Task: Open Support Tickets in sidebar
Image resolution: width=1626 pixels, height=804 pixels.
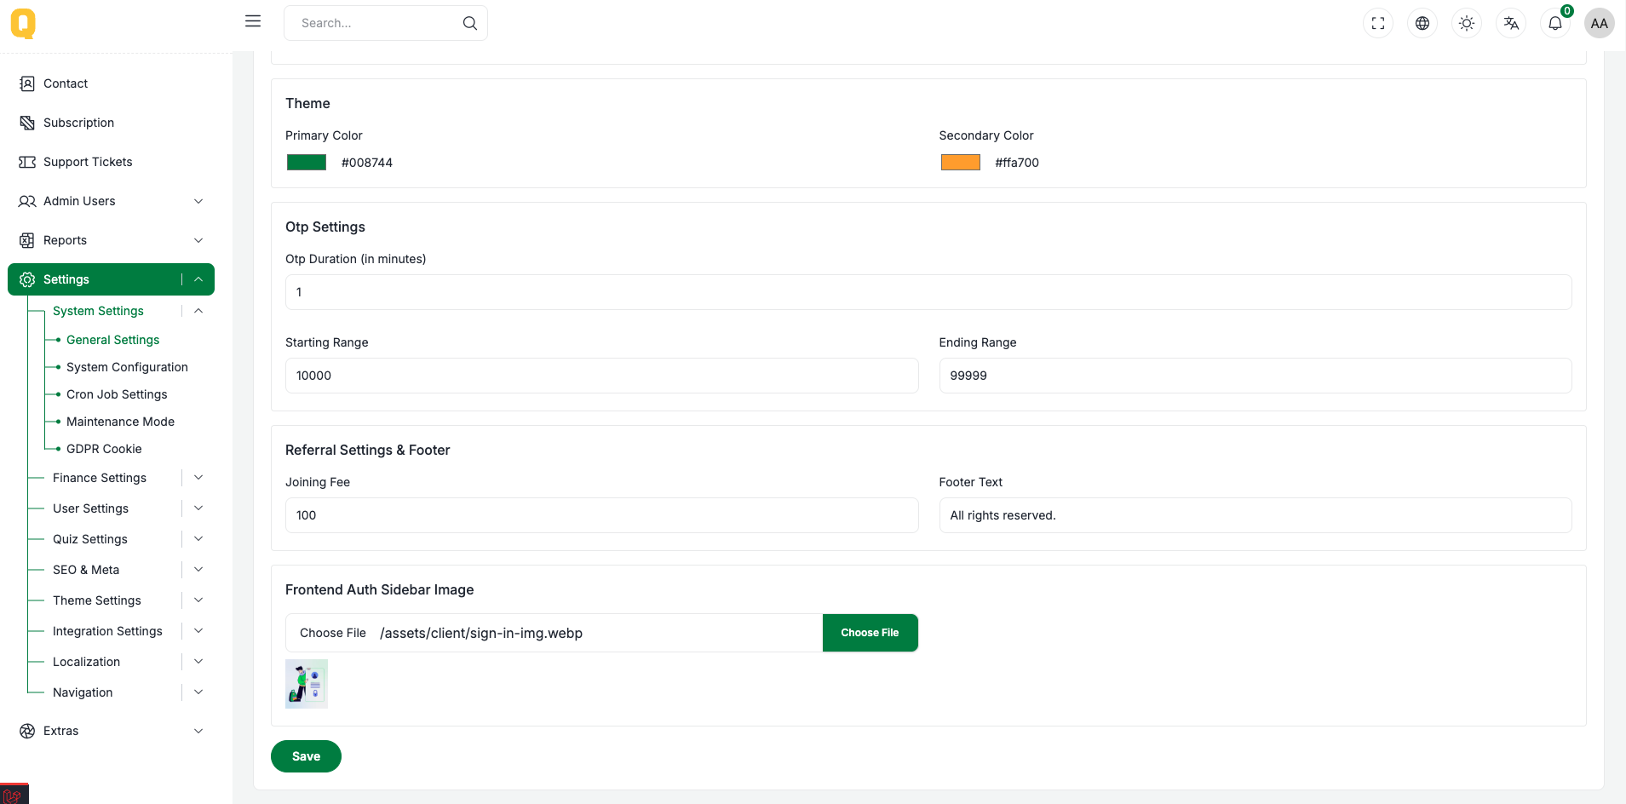Action: pos(88,162)
